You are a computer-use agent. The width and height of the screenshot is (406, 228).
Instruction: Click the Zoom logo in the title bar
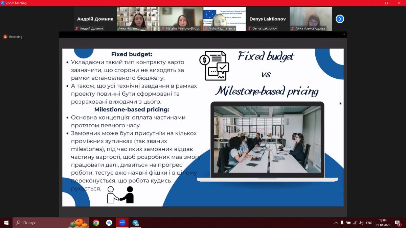click(x=3, y=3)
